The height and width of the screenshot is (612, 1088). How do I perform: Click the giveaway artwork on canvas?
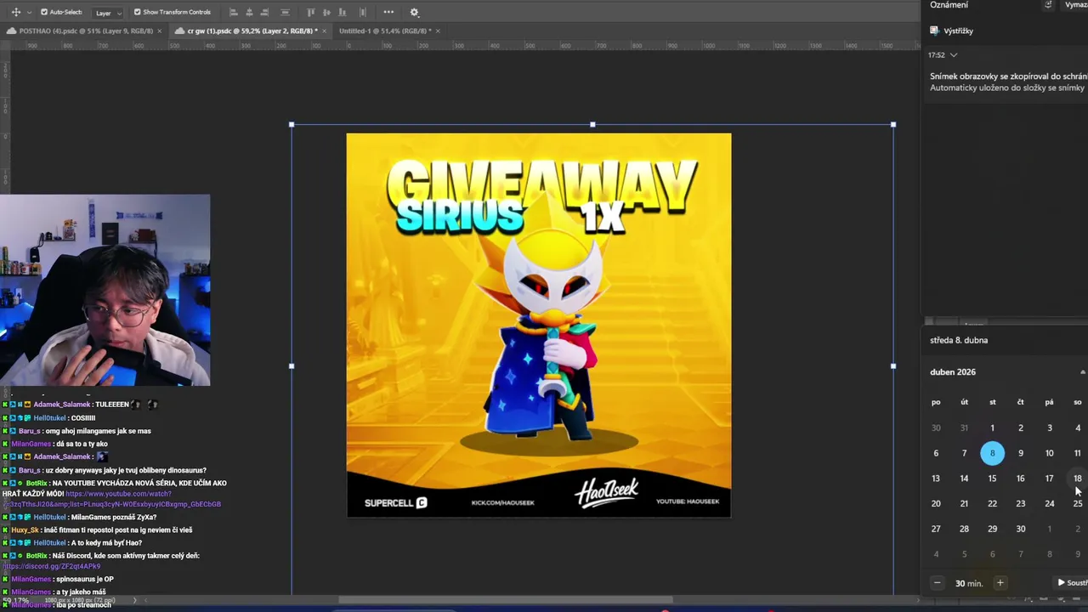click(x=538, y=325)
